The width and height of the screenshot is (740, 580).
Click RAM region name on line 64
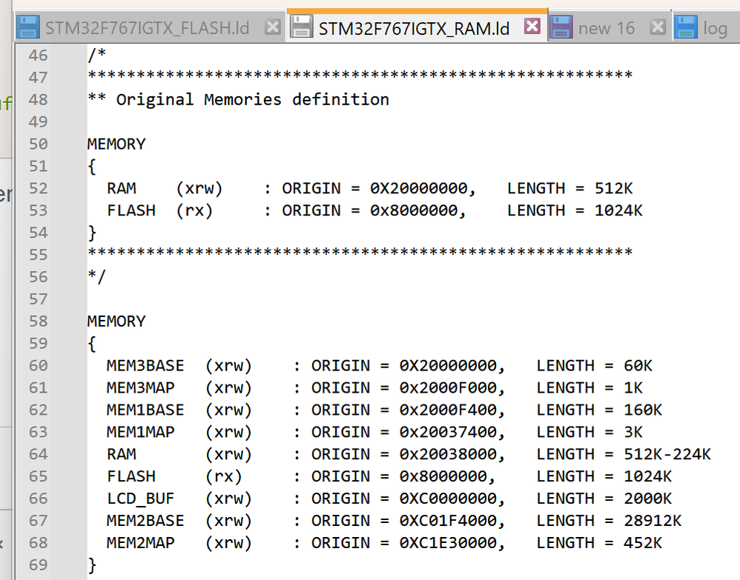(x=122, y=454)
